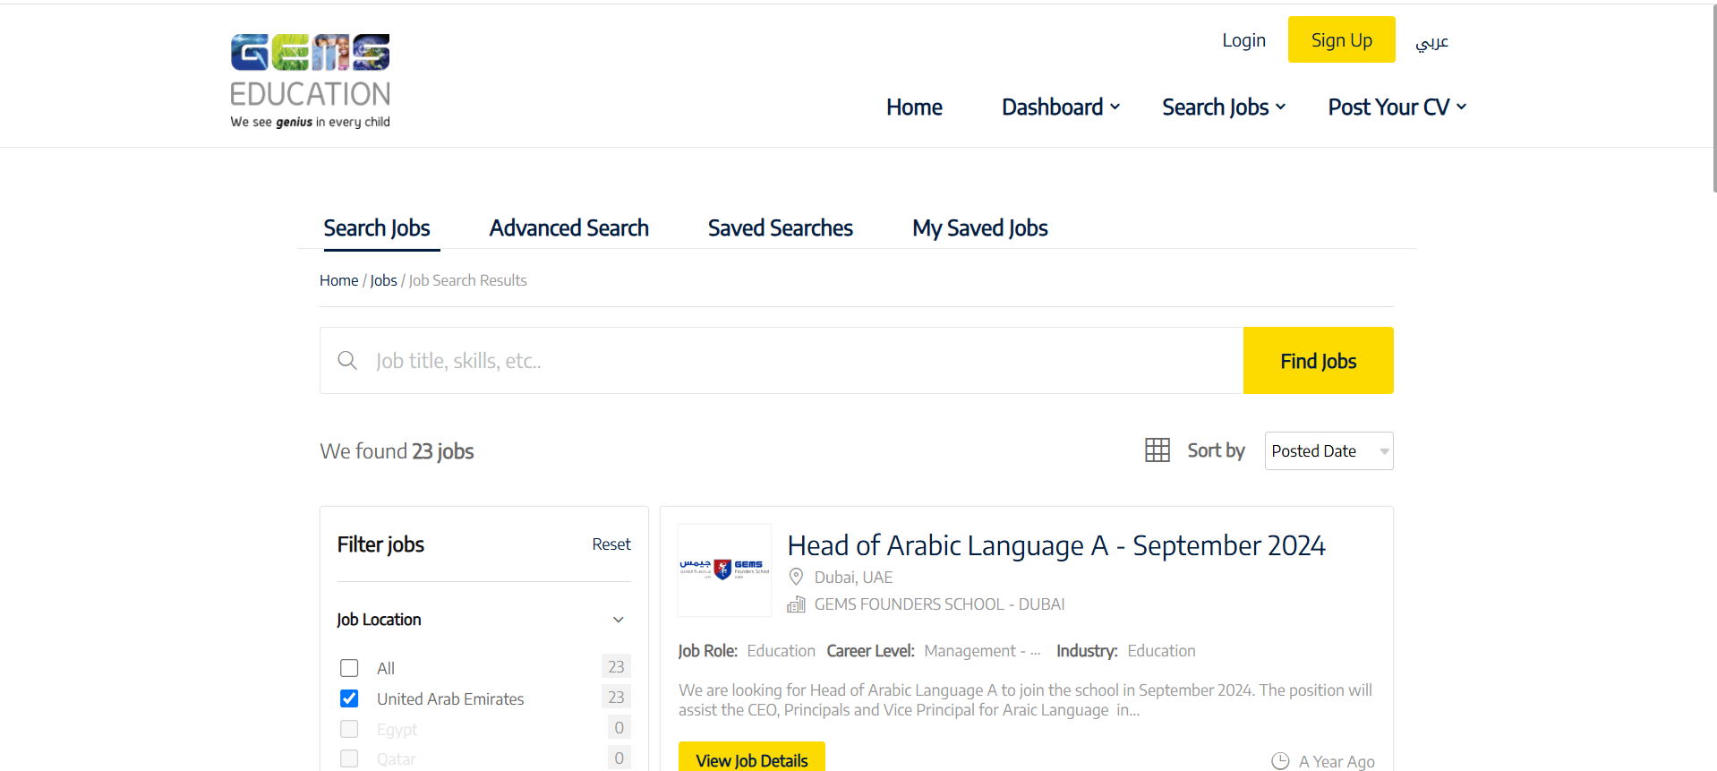Expand the Search Jobs navigation menu
The image size is (1717, 771).
1224,107
